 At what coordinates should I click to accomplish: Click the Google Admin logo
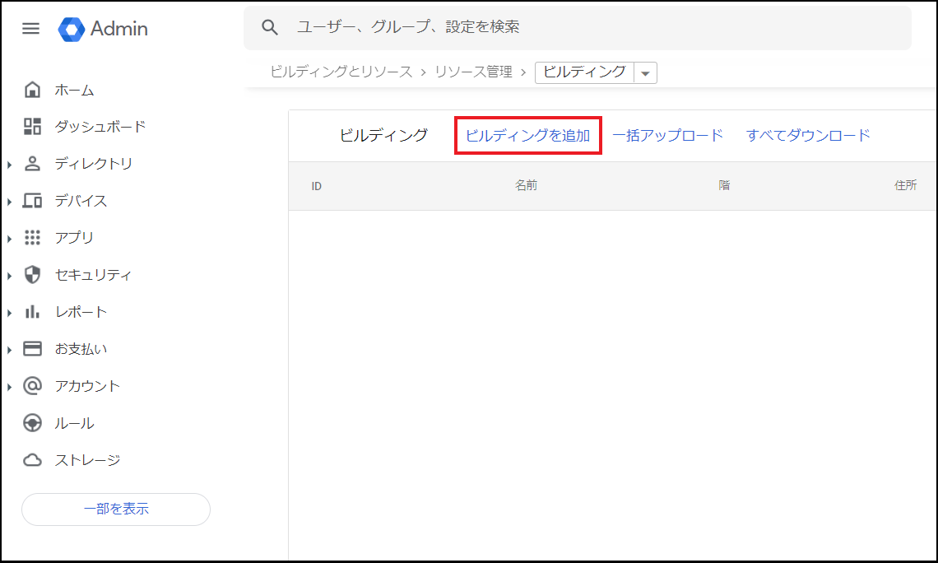[x=72, y=29]
